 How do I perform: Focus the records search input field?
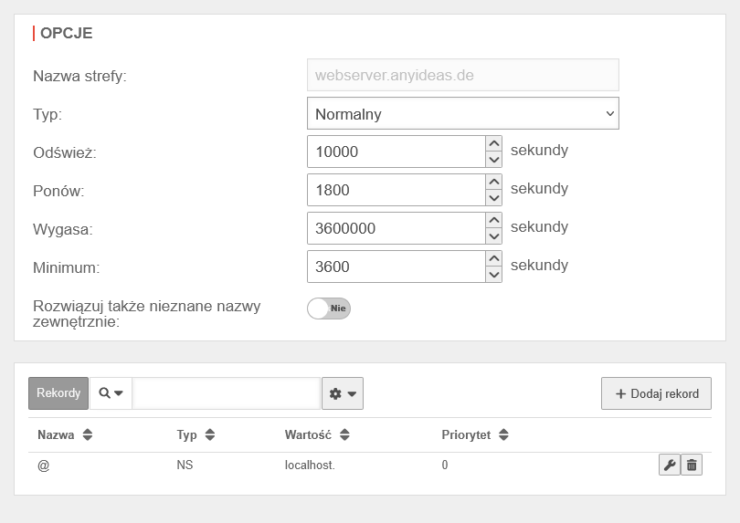226,393
